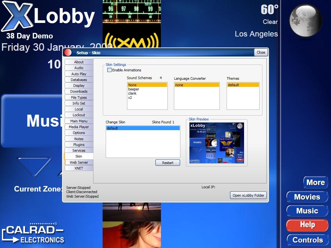Open the Media Player tab
The image size is (331, 248).
79,127
